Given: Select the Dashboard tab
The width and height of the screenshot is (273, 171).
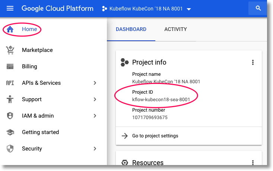Looking at the screenshot, I should click(131, 29).
